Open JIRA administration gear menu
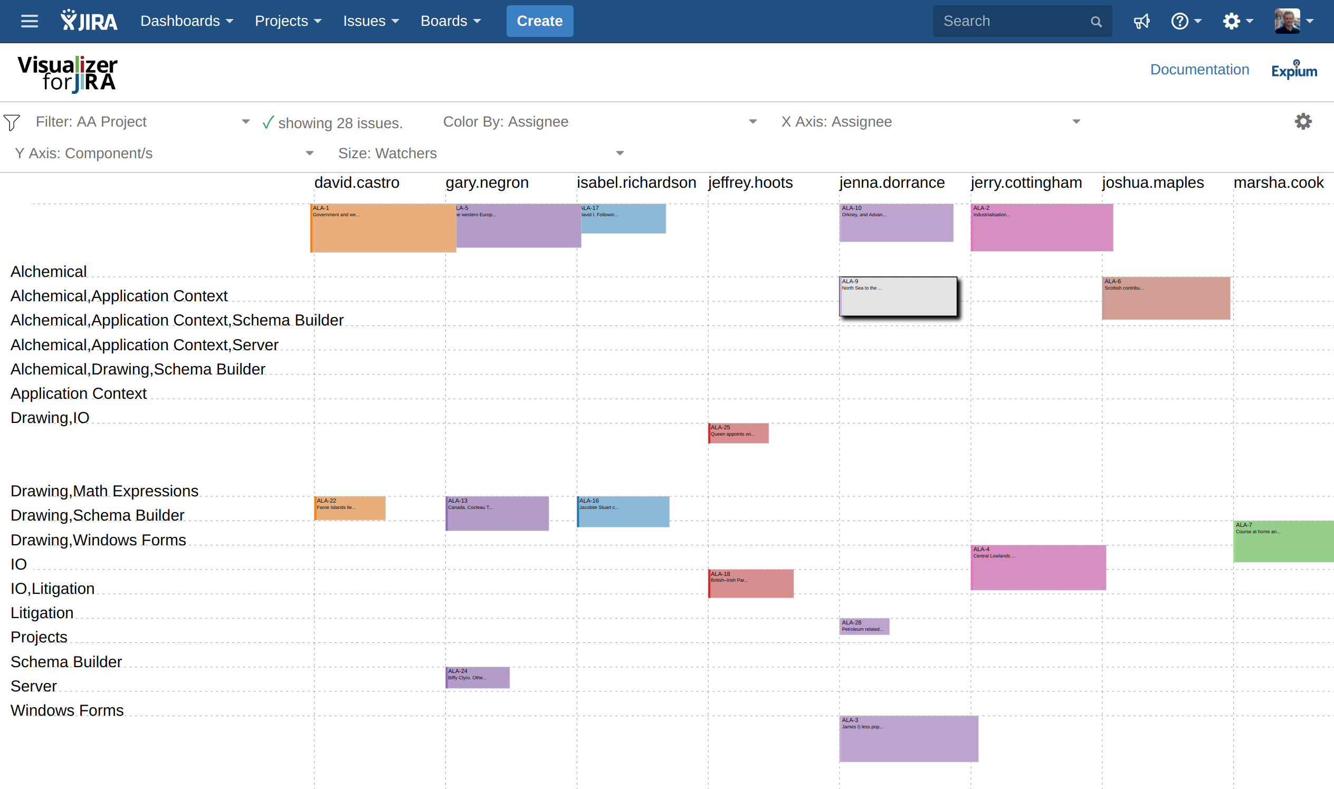 [x=1237, y=21]
